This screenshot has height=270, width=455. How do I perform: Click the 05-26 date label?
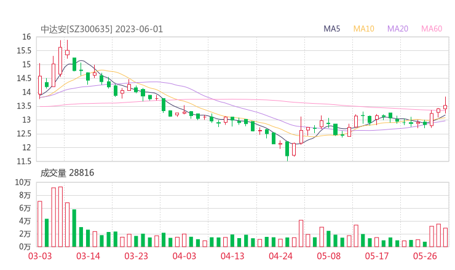coord(425,256)
